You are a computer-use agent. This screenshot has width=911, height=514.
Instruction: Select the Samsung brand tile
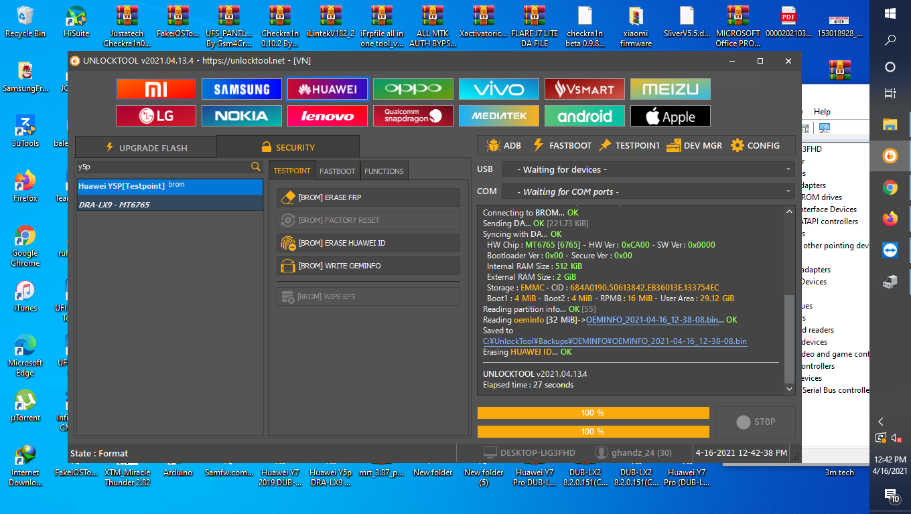click(242, 89)
